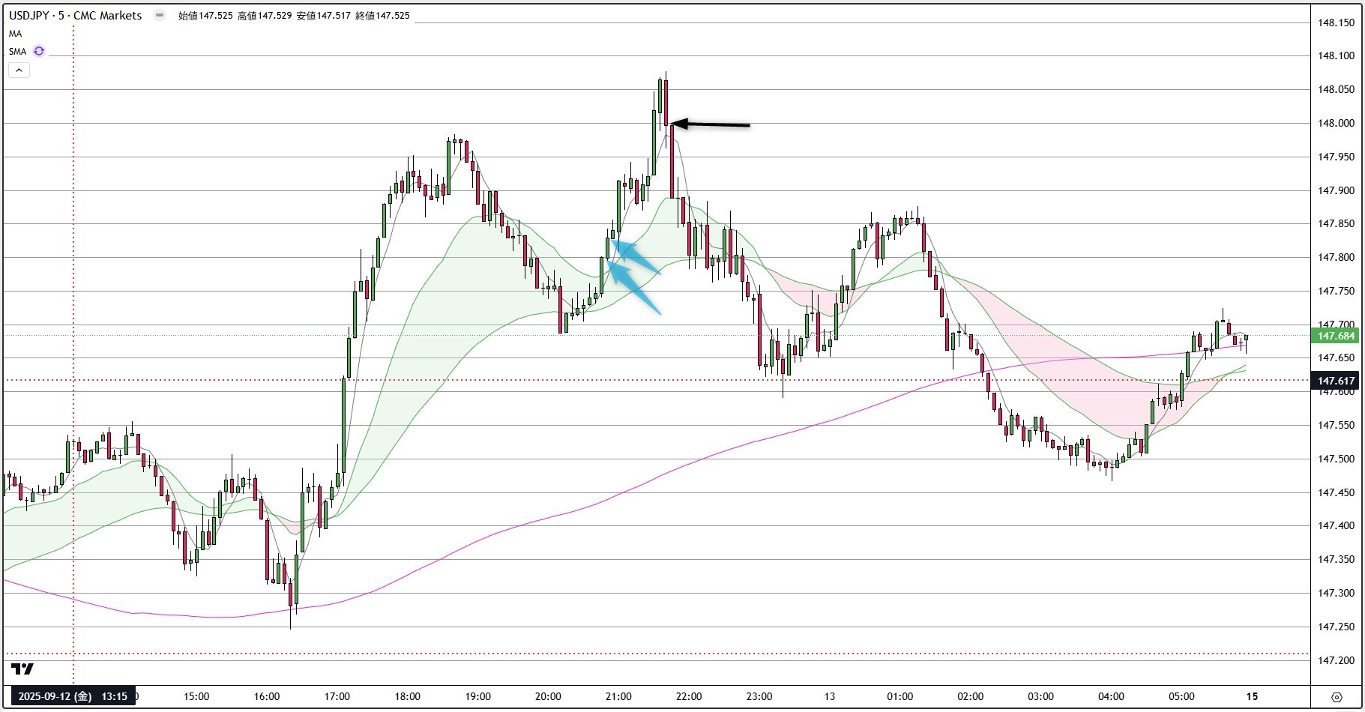This screenshot has height=712, width=1365.
Task: Click the 147.450 price axis label
Action: pyautogui.click(x=1337, y=492)
